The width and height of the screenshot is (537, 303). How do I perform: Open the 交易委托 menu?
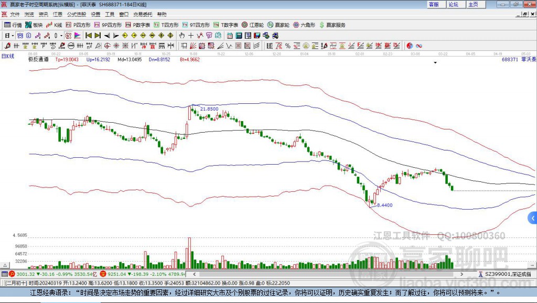[x=143, y=14]
